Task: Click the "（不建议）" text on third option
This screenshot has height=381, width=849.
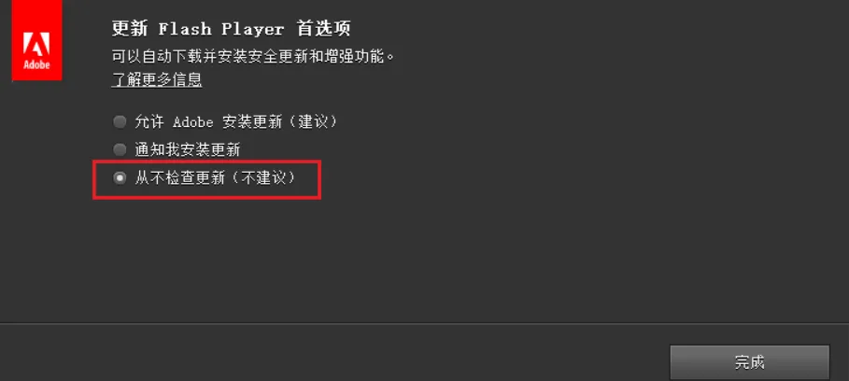Action: 262,177
